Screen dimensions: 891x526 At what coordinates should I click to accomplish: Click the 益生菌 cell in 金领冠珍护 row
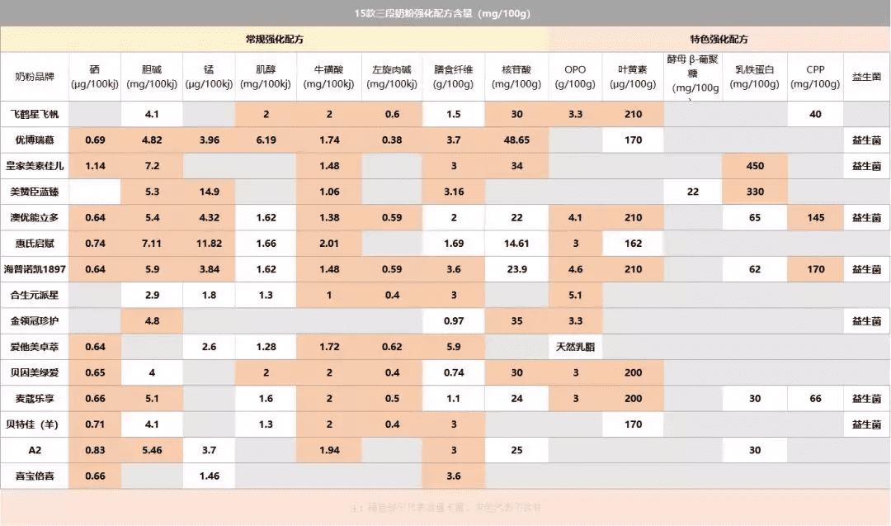(x=866, y=321)
